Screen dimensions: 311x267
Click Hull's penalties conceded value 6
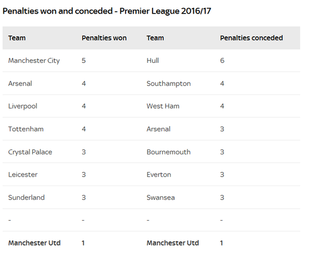(x=222, y=61)
